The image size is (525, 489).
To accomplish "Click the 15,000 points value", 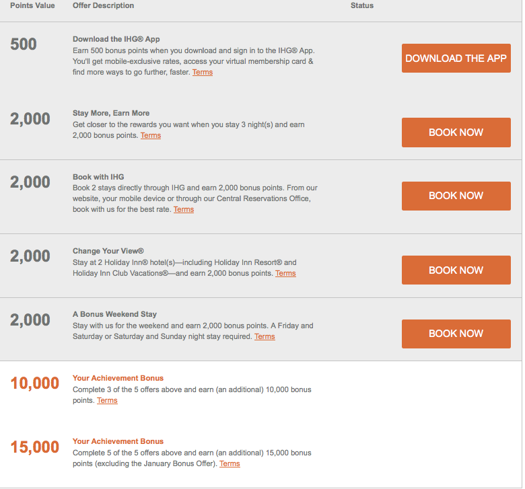I will [x=35, y=447].
